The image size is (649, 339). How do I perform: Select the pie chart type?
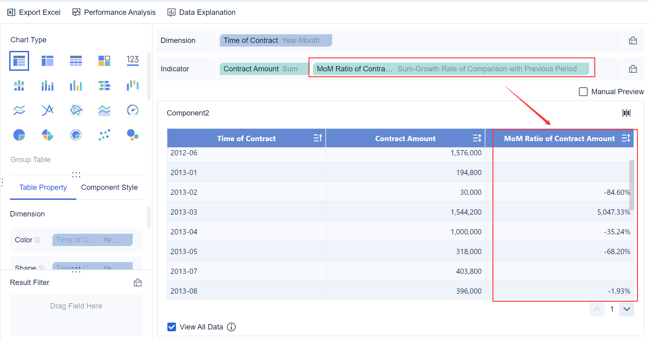[x=19, y=135]
